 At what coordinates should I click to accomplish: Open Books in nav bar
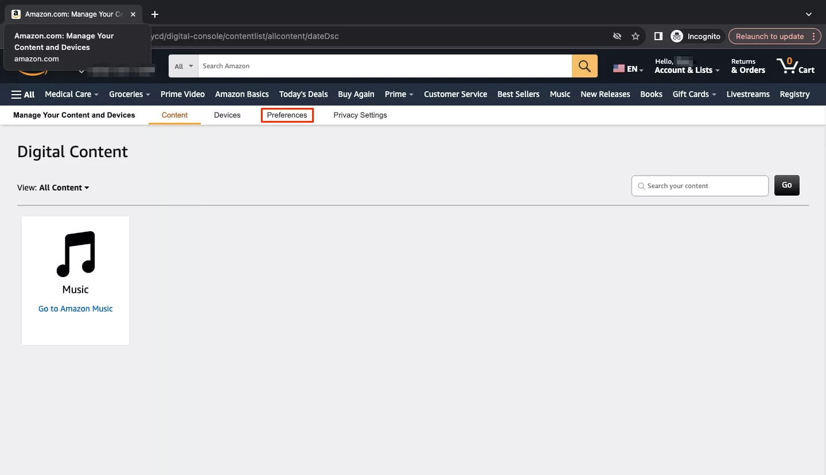pyautogui.click(x=651, y=94)
